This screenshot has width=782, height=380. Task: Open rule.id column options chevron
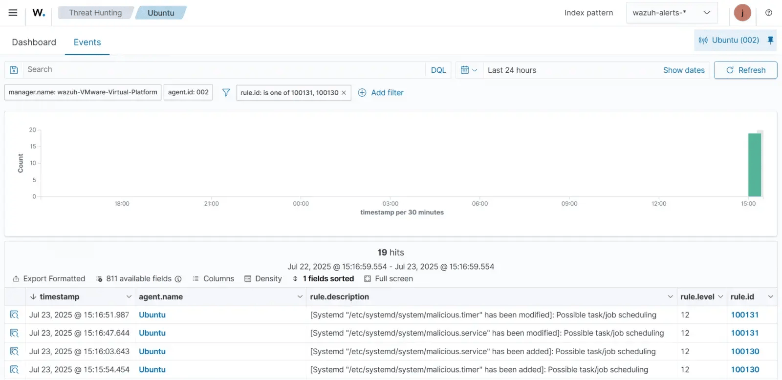[x=770, y=296]
